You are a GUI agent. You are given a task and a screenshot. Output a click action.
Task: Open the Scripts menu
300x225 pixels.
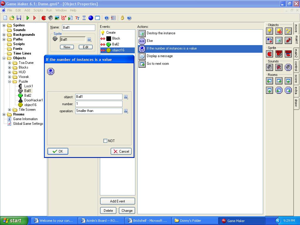[38, 10]
